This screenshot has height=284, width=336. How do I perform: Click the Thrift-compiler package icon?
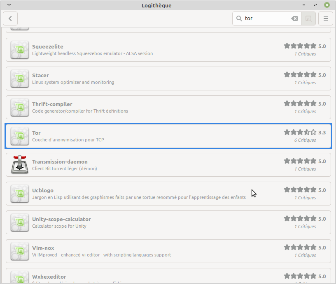click(x=20, y=107)
